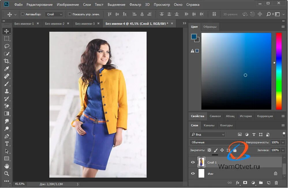288x188 pixels.
Task: Select the Rectangle shape tool
Action: coord(7,159)
